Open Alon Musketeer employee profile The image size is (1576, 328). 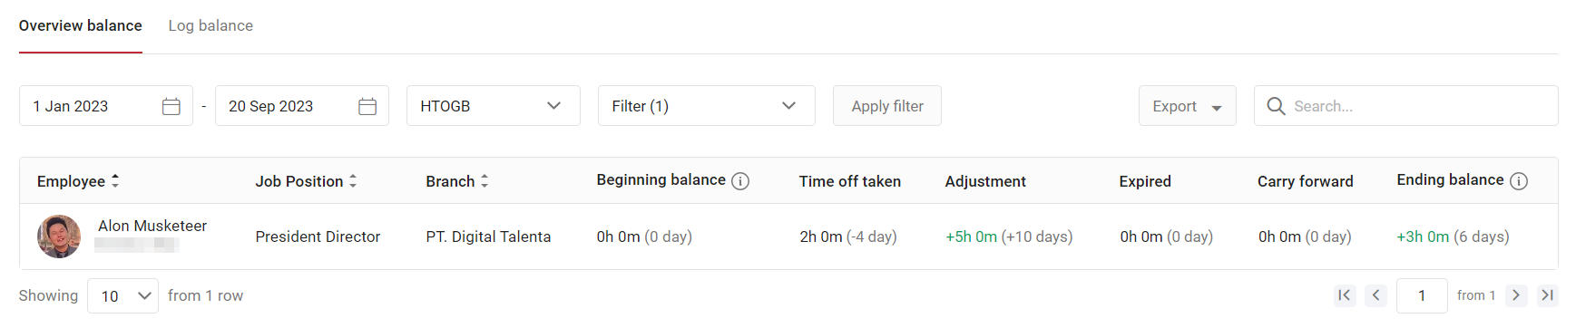(152, 226)
